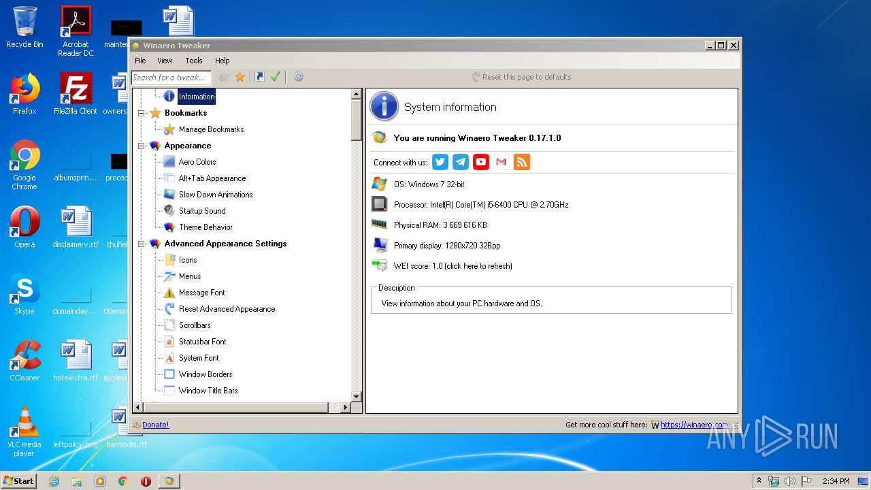Select Statusbar Font tweak
The height and width of the screenshot is (490, 871).
tap(203, 342)
